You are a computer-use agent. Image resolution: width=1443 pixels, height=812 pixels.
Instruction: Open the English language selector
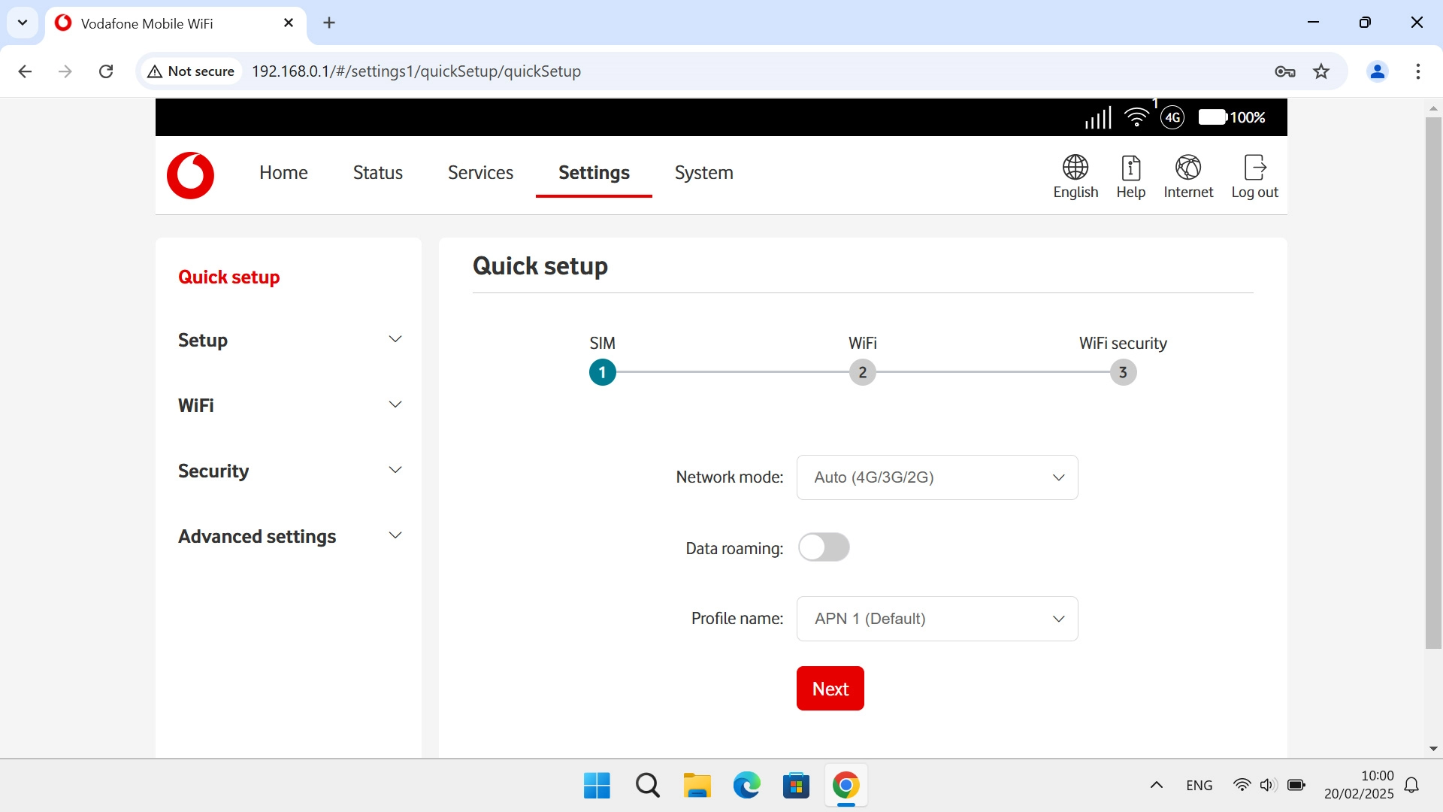(1075, 177)
